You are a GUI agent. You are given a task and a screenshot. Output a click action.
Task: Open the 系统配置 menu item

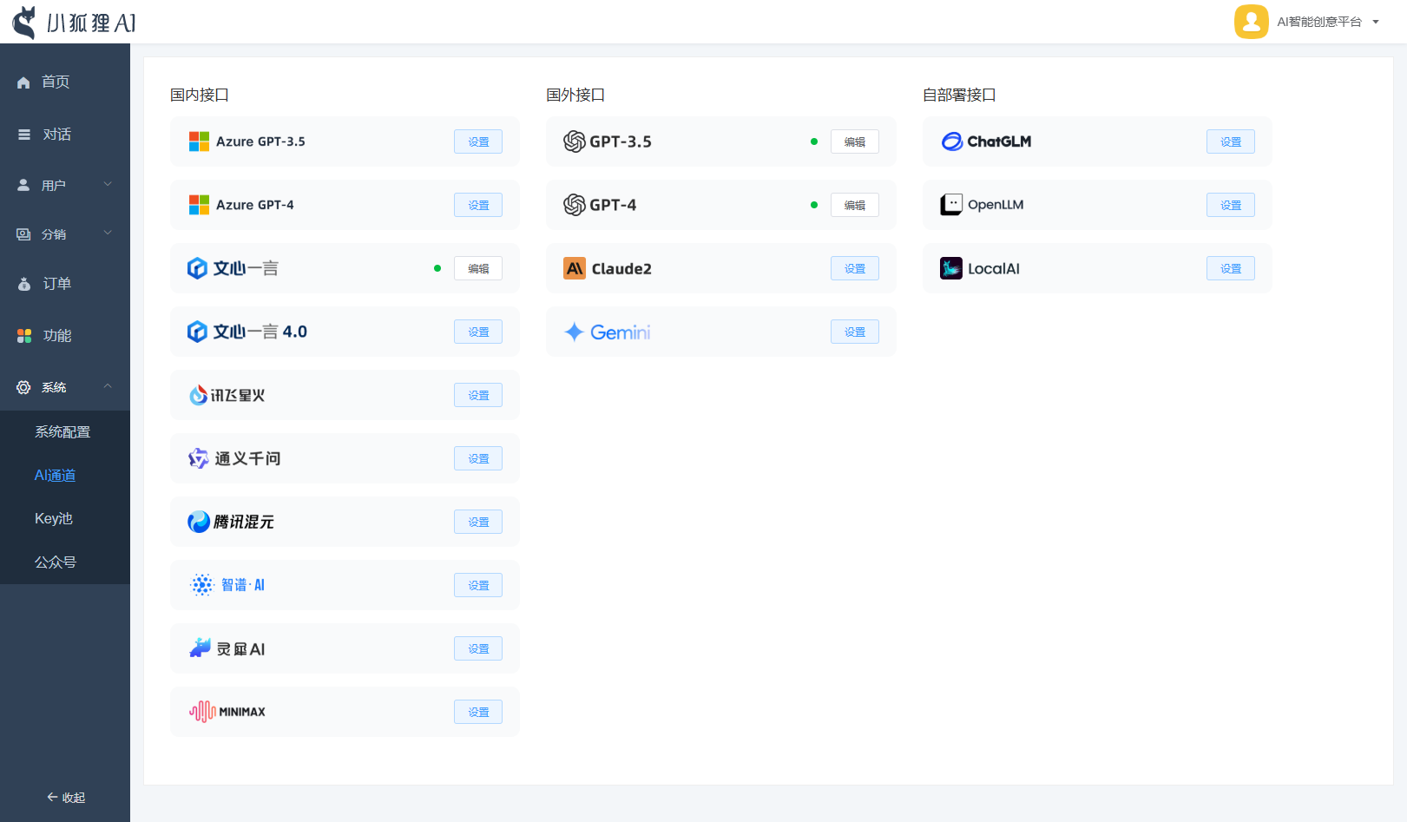[x=62, y=432]
